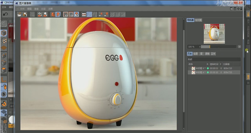Click the Open file icon in Picture Viewer toolbar

coord(19,14)
